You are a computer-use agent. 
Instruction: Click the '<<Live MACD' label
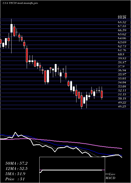[x=110, y=176]
